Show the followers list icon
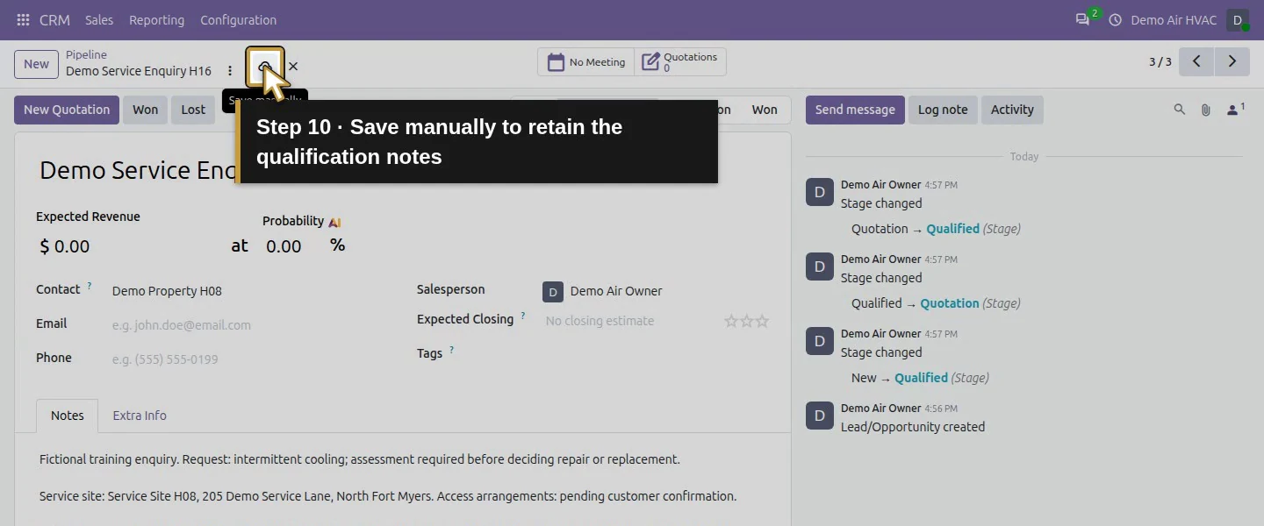This screenshot has width=1264, height=526. coord(1235,110)
